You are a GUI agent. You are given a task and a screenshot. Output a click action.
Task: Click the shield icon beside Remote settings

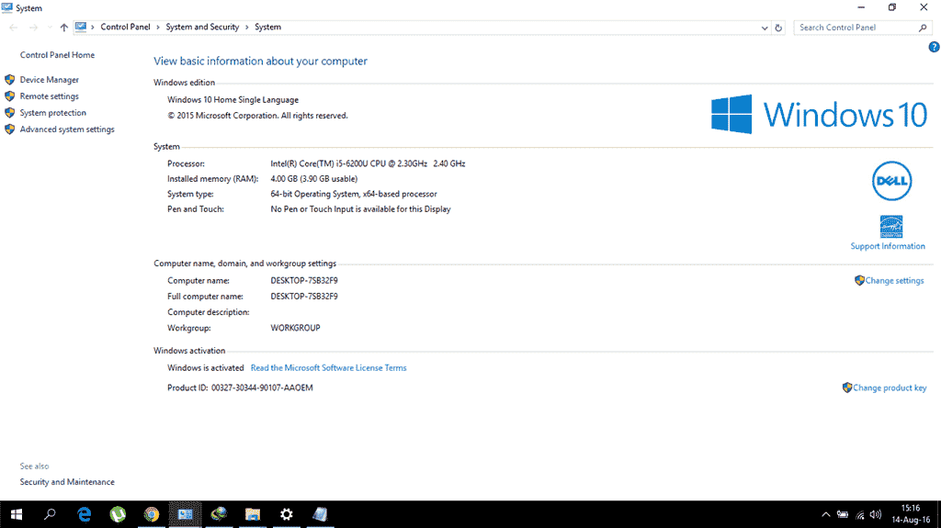[9, 96]
